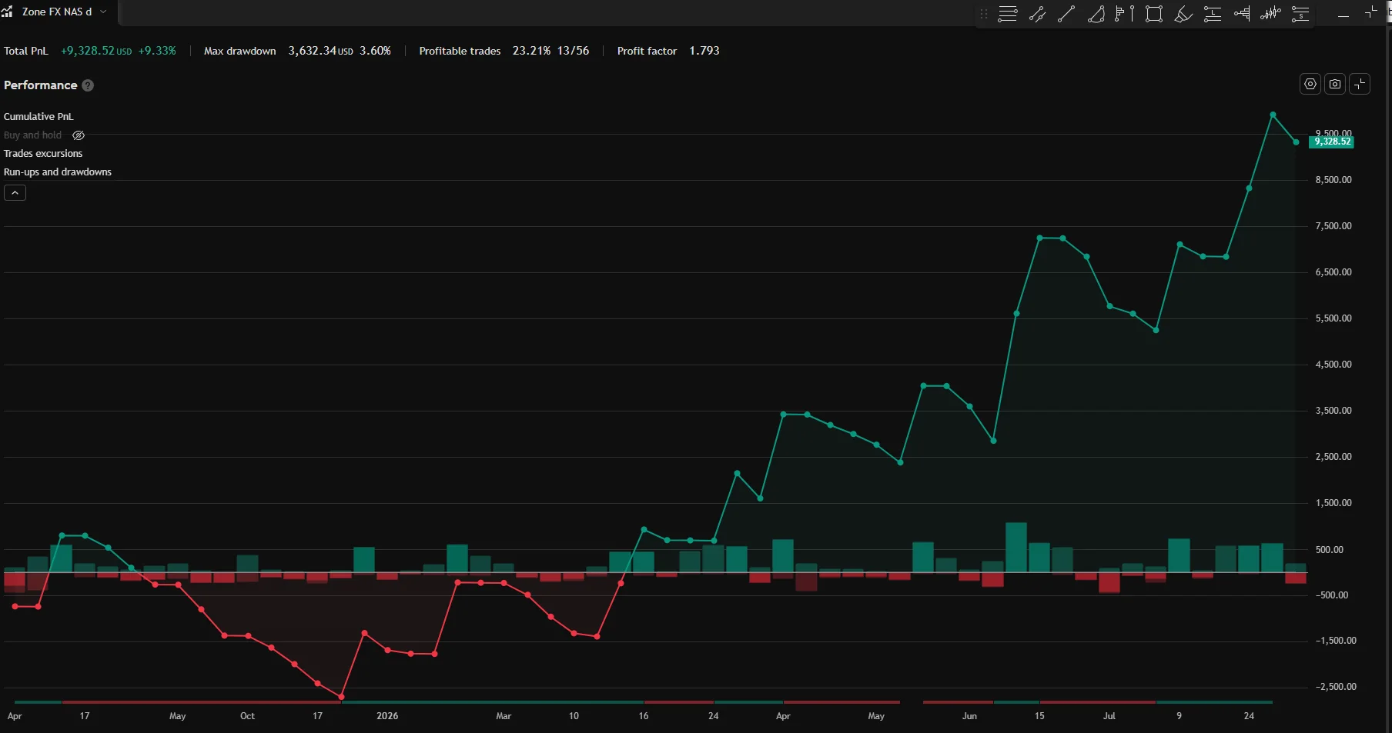Click the 13/56 trades count

[574, 51]
